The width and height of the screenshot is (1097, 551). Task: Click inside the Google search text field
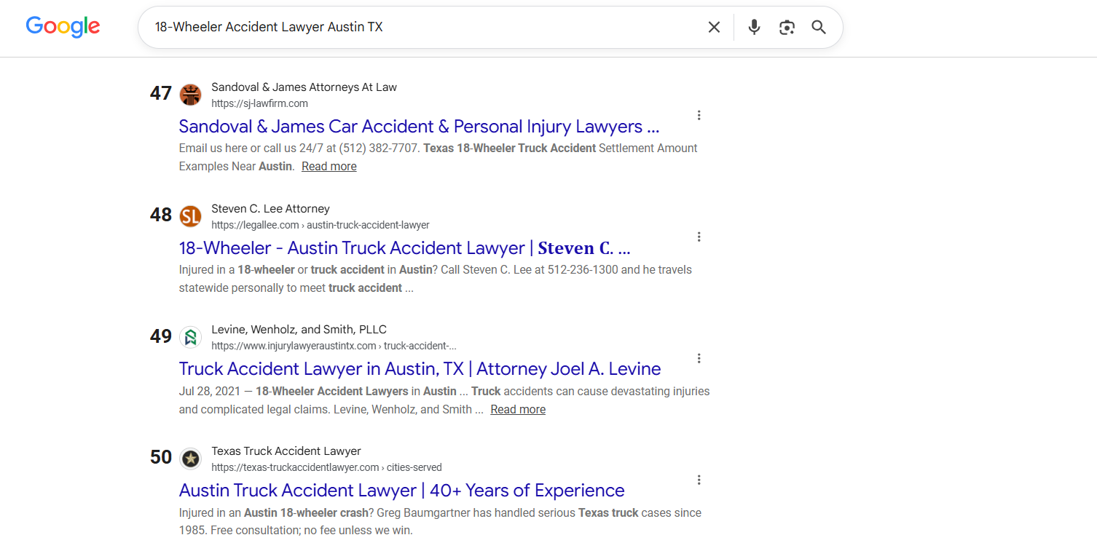click(x=422, y=27)
